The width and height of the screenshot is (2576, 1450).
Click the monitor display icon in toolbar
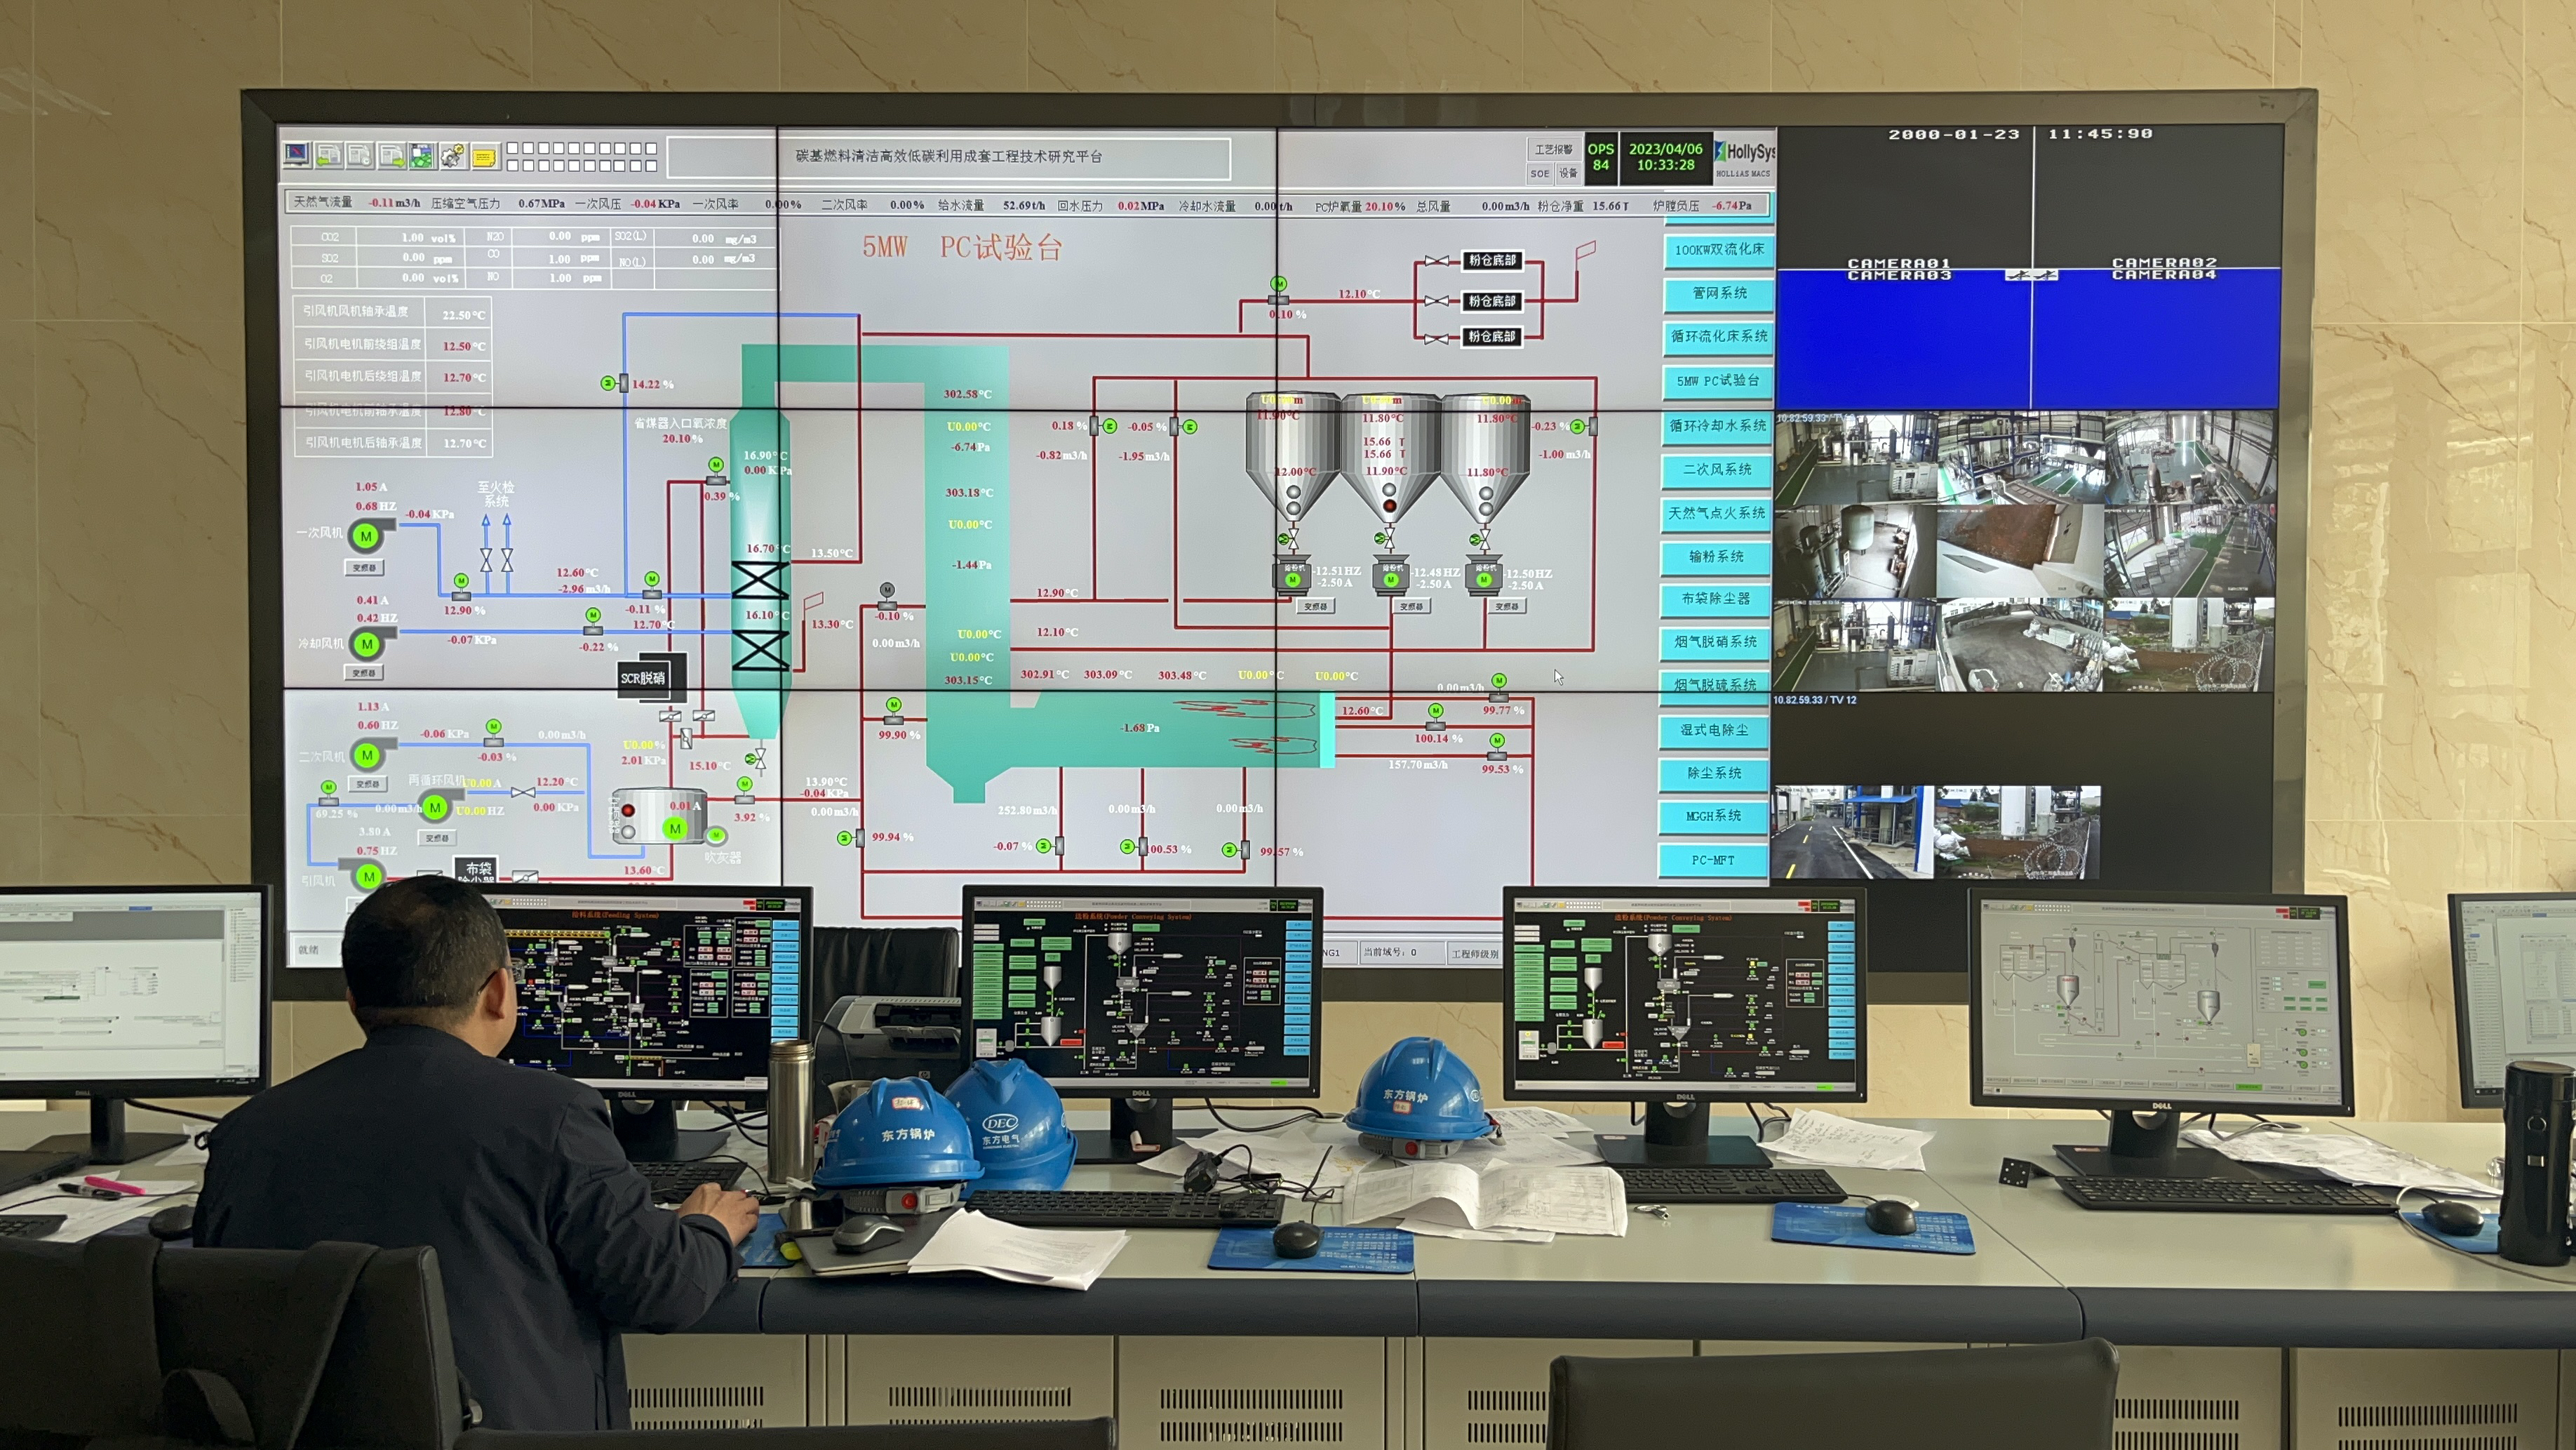(296, 154)
